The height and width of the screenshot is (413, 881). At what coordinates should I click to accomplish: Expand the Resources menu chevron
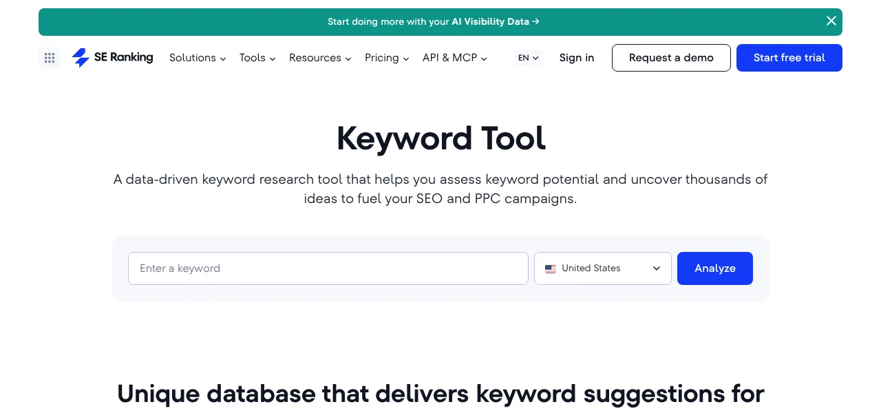pyautogui.click(x=348, y=59)
